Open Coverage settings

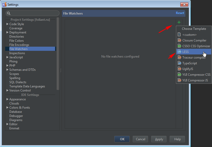(x=16, y=28)
